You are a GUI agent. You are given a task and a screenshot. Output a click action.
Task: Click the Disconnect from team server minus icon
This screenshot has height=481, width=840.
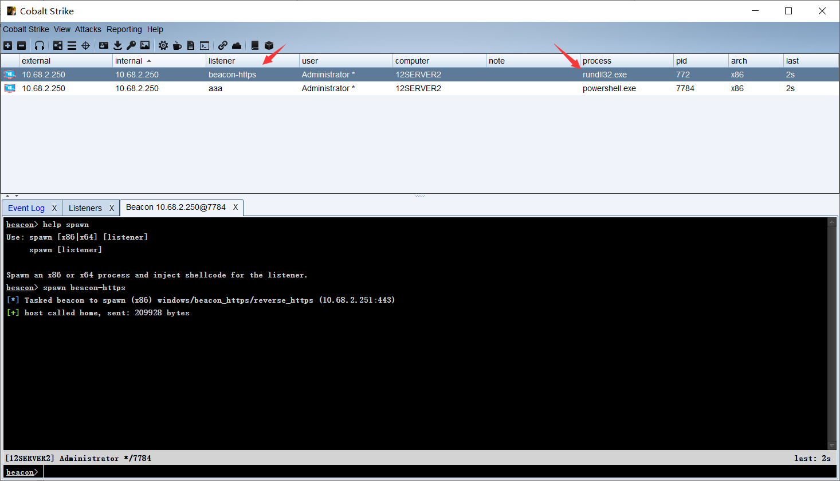coord(22,45)
